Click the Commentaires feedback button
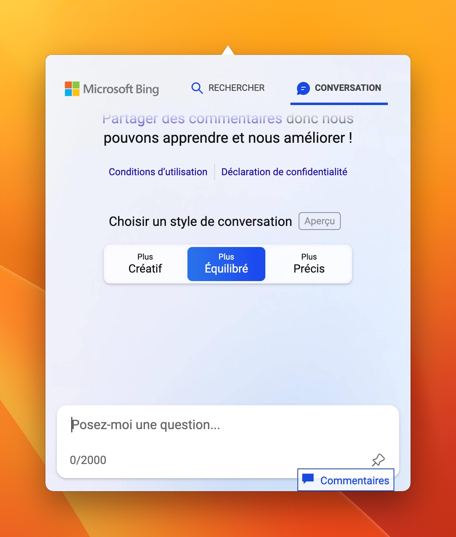The width and height of the screenshot is (456, 537). pos(346,480)
